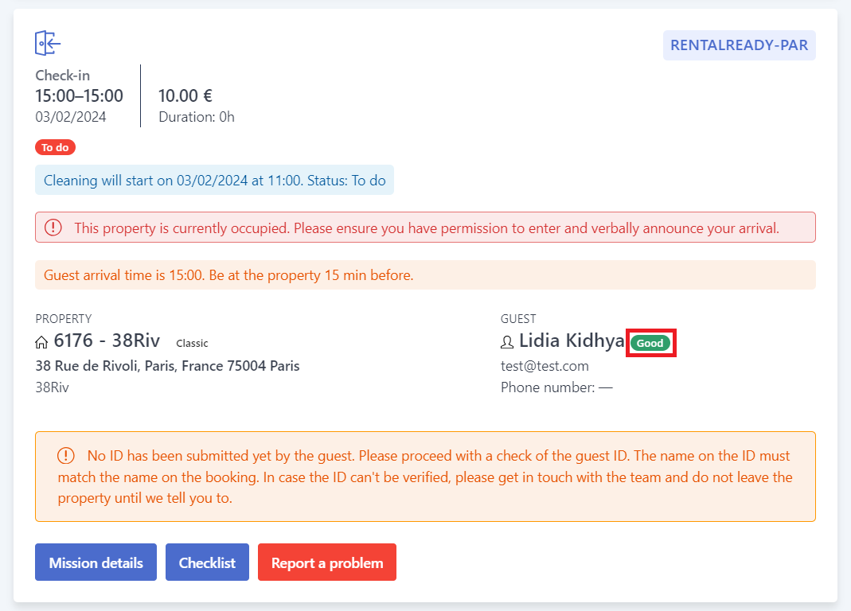This screenshot has width=851, height=611.
Task: Click the No ID submitted warning message
Action: [x=425, y=477]
